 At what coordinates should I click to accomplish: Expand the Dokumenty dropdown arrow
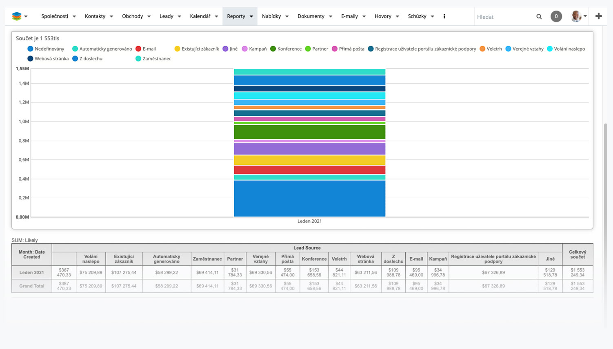point(331,17)
